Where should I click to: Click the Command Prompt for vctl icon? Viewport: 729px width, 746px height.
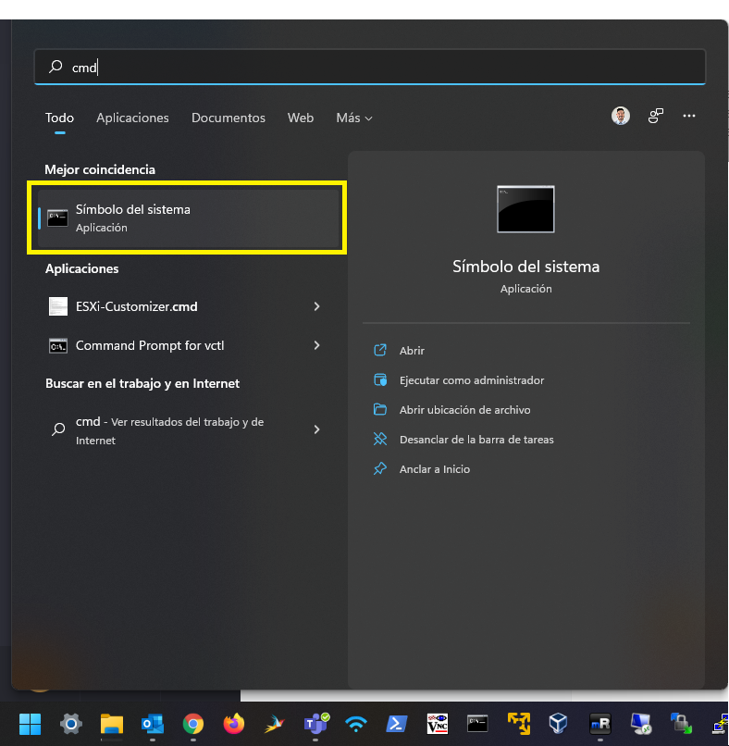pyautogui.click(x=58, y=346)
